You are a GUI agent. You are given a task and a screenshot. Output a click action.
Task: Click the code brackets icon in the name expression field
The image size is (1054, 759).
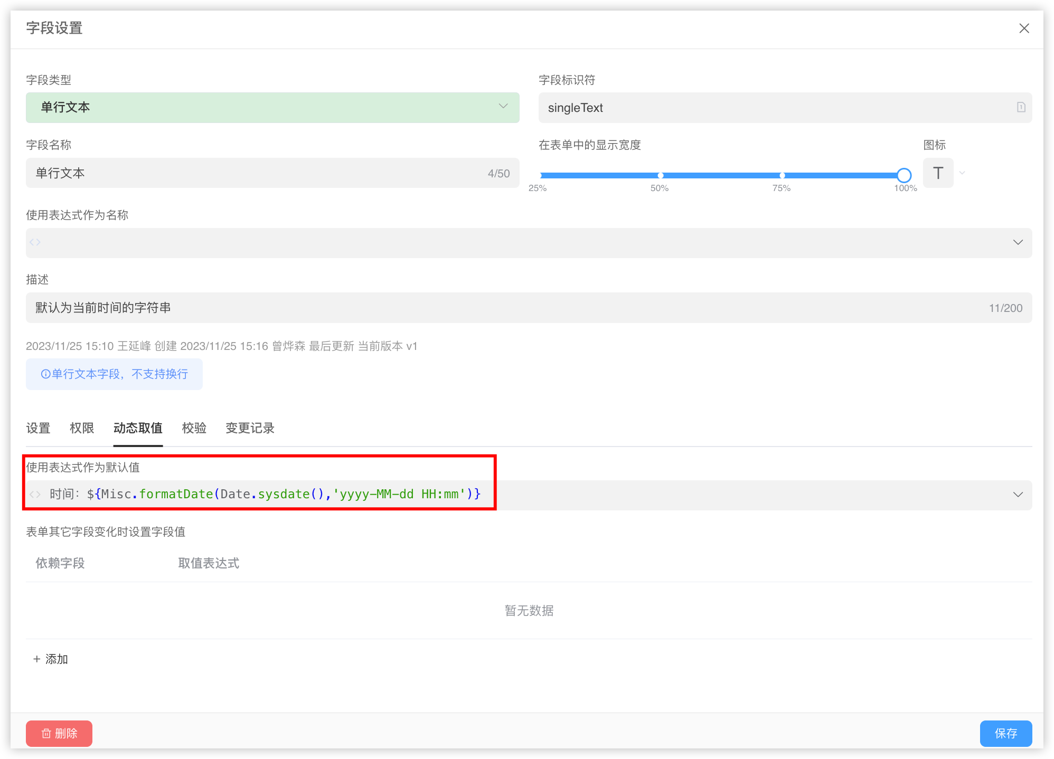point(35,242)
